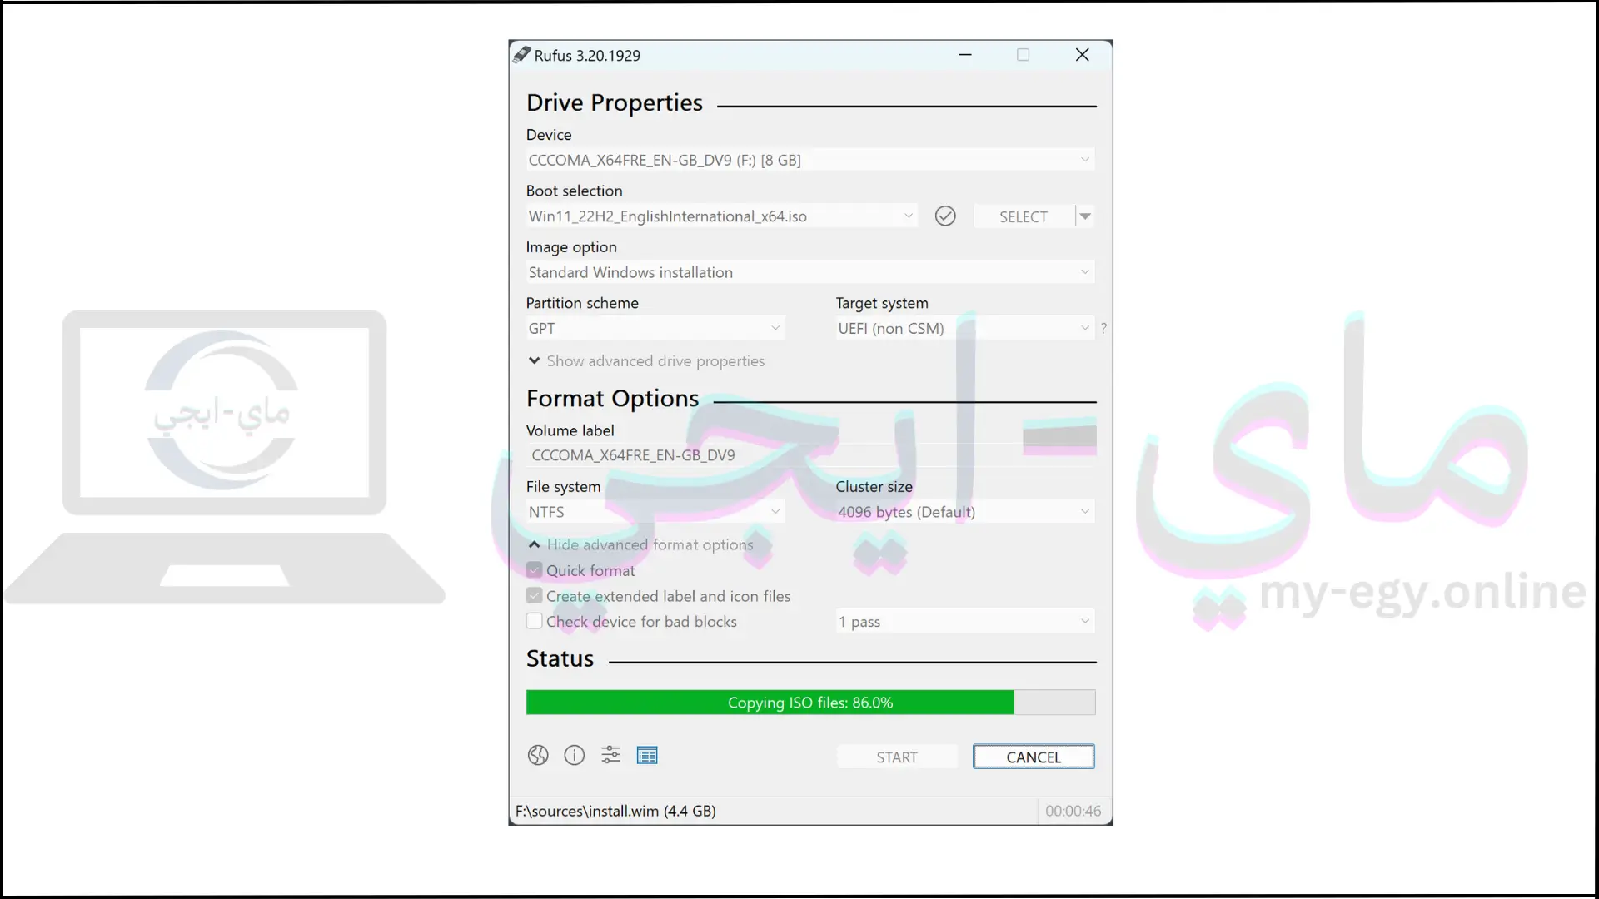Expand the dropdown arrow next to SELECT

[x=1085, y=216]
